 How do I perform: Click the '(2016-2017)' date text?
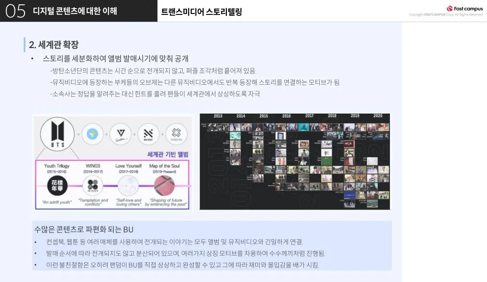[93, 172]
